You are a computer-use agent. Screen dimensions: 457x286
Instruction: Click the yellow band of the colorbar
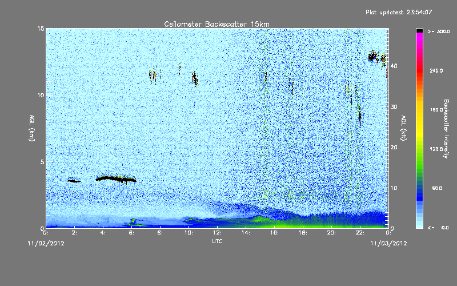click(x=419, y=120)
